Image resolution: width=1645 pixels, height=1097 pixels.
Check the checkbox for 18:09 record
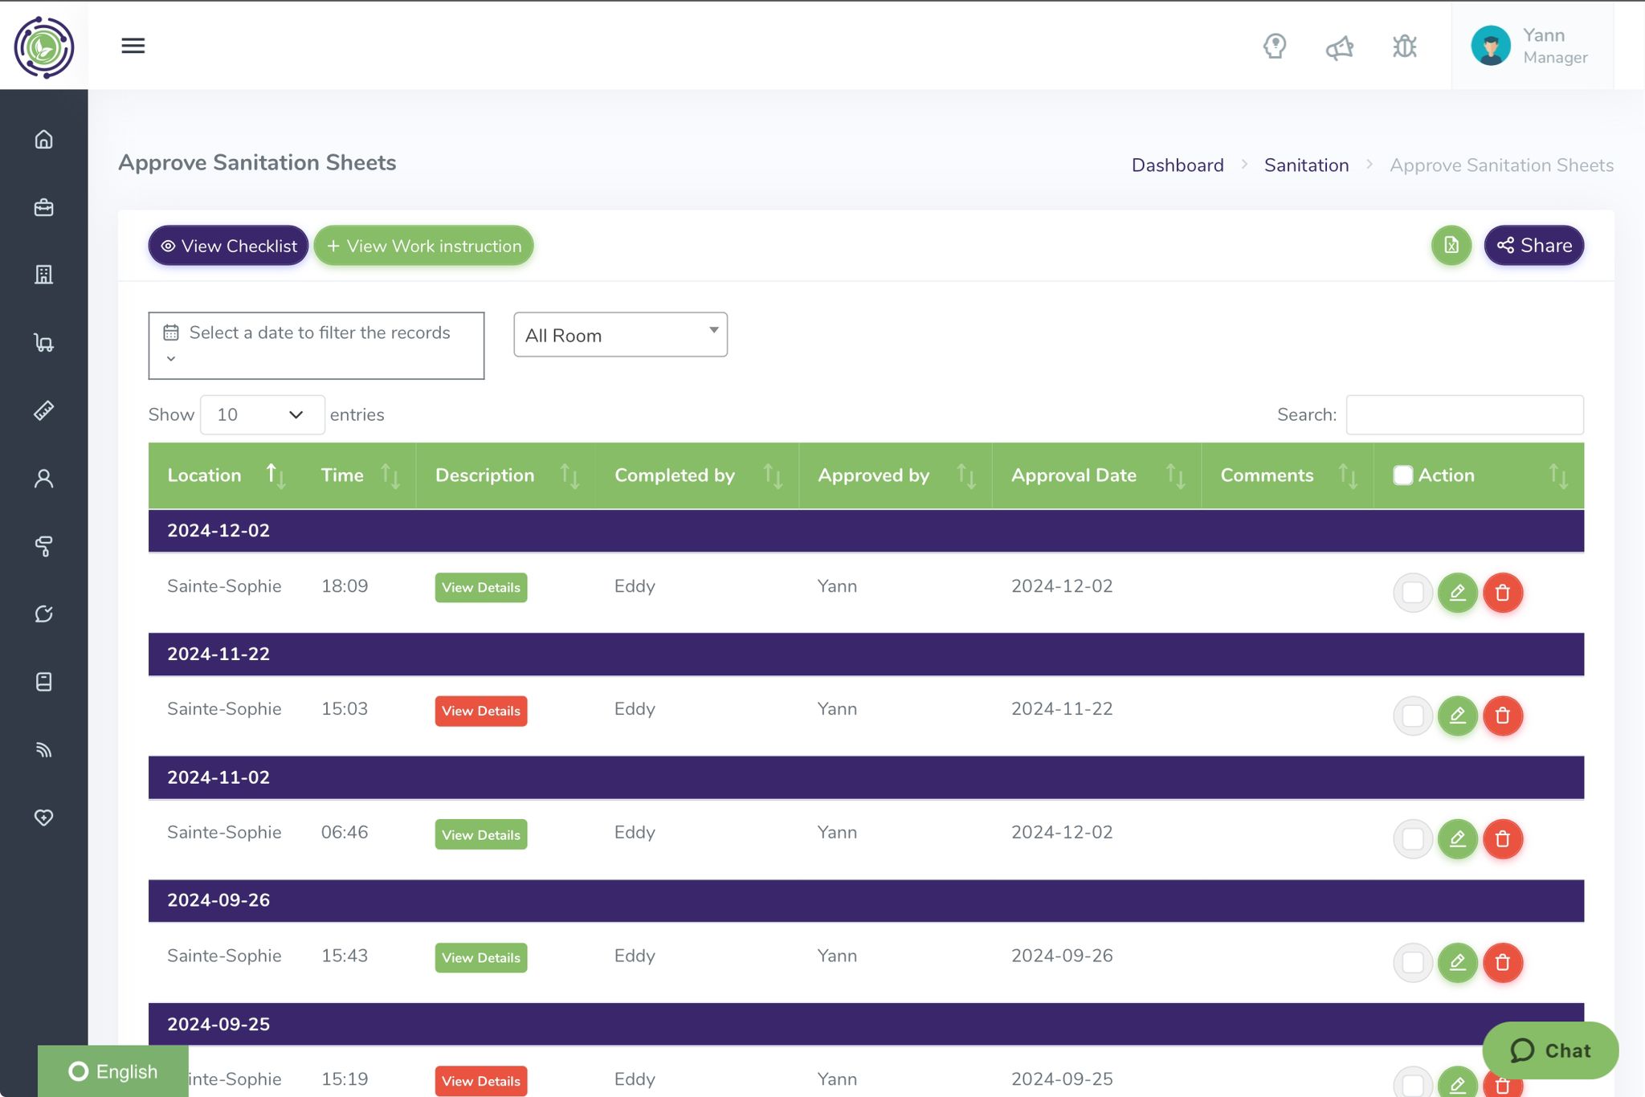1412,593
